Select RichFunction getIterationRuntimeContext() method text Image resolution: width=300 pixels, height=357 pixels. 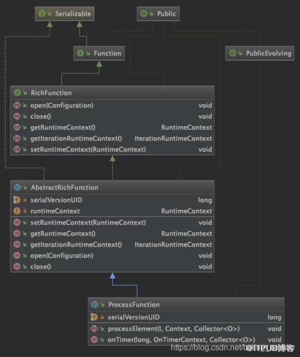[x=76, y=138]
